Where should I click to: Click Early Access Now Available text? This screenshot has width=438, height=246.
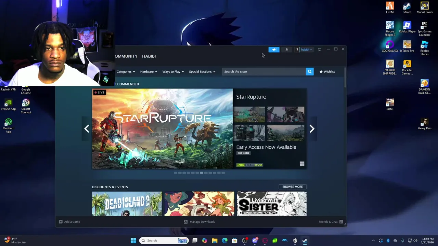pyautogui.click(x=266, y=147)
